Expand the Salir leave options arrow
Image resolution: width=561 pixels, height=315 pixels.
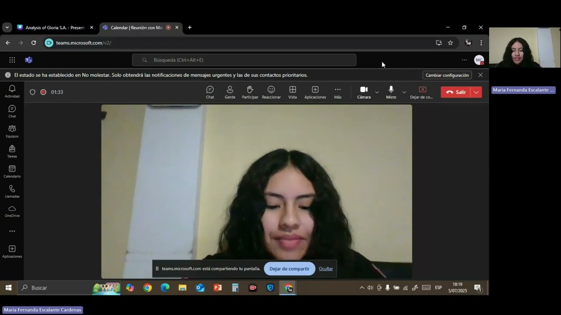(x=476, y=92)
